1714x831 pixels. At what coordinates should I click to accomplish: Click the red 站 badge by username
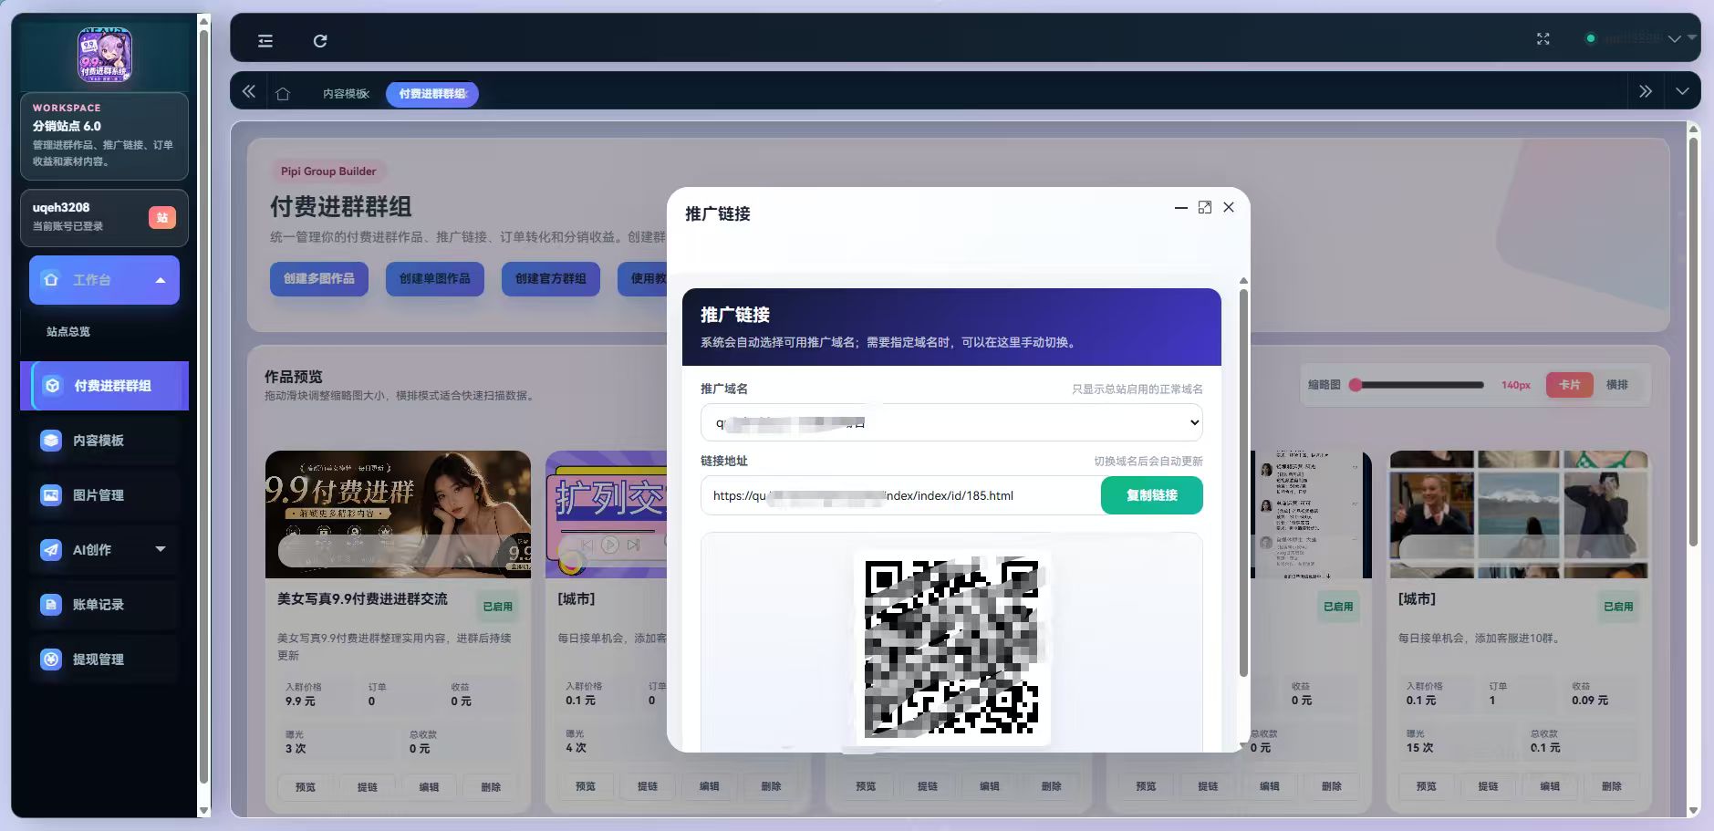161,217
